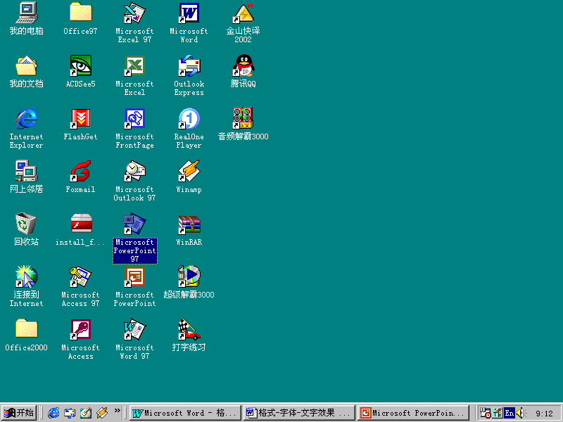
Task: Open the En input language indicator
Action: 510,413
